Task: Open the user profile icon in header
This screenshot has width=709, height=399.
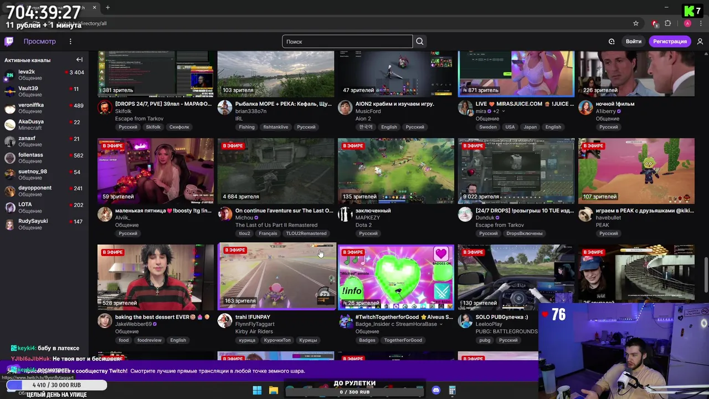Action: [x=700, y=42]
